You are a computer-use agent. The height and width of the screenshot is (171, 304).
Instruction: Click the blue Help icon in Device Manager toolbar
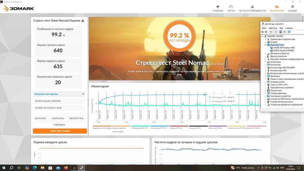click(x=280, y=32)
